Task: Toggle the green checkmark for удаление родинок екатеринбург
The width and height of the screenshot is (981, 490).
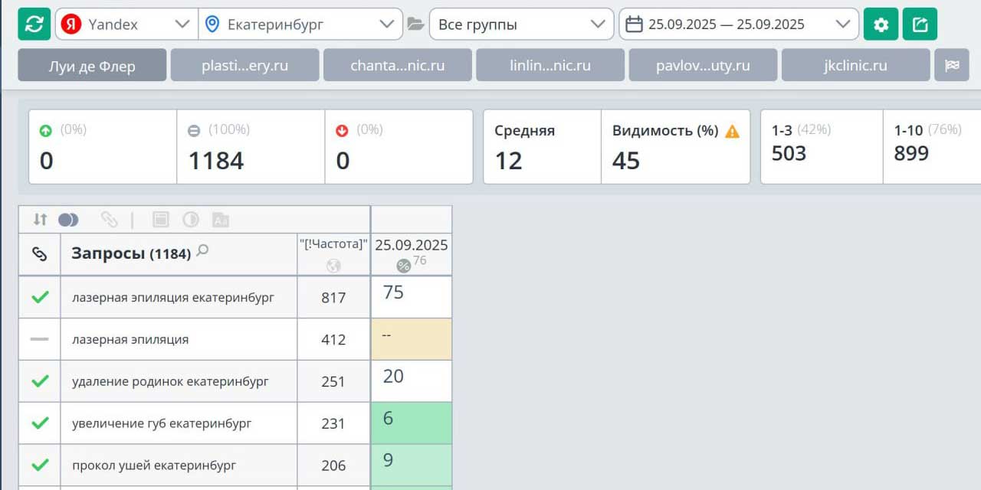Action: click(x=40, y=381)
